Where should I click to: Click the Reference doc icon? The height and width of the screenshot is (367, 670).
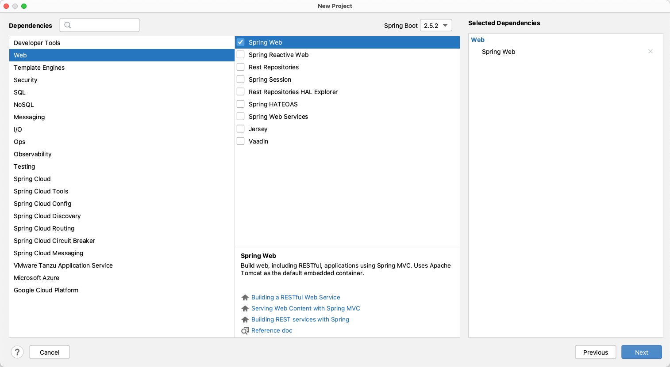245,331
